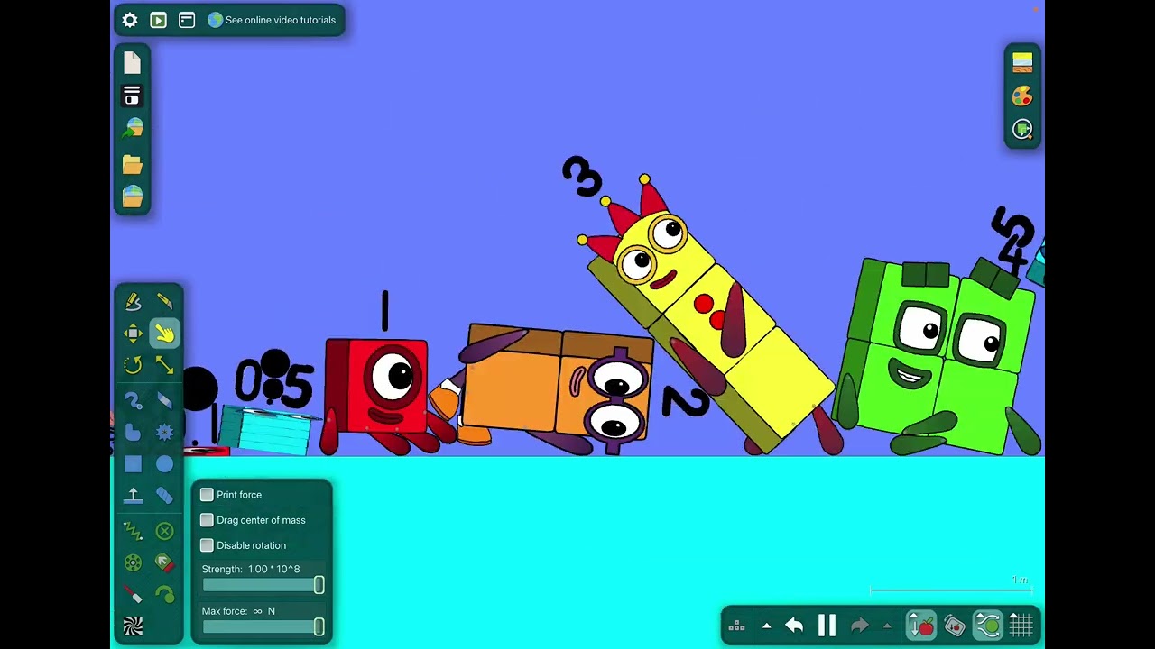Toggle device tilt gravity button
The image size is (1155, 649).
pyautogui.click(x=955, y=626)
